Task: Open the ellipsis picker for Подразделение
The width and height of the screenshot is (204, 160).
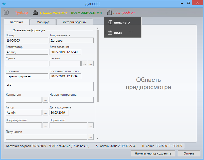Action: (x=45, y=125)
